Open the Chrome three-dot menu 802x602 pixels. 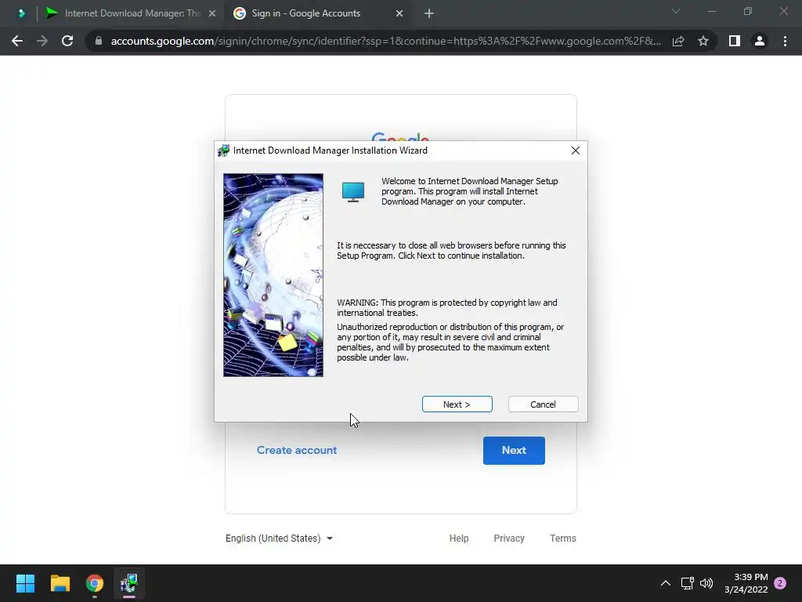(785, 41)
